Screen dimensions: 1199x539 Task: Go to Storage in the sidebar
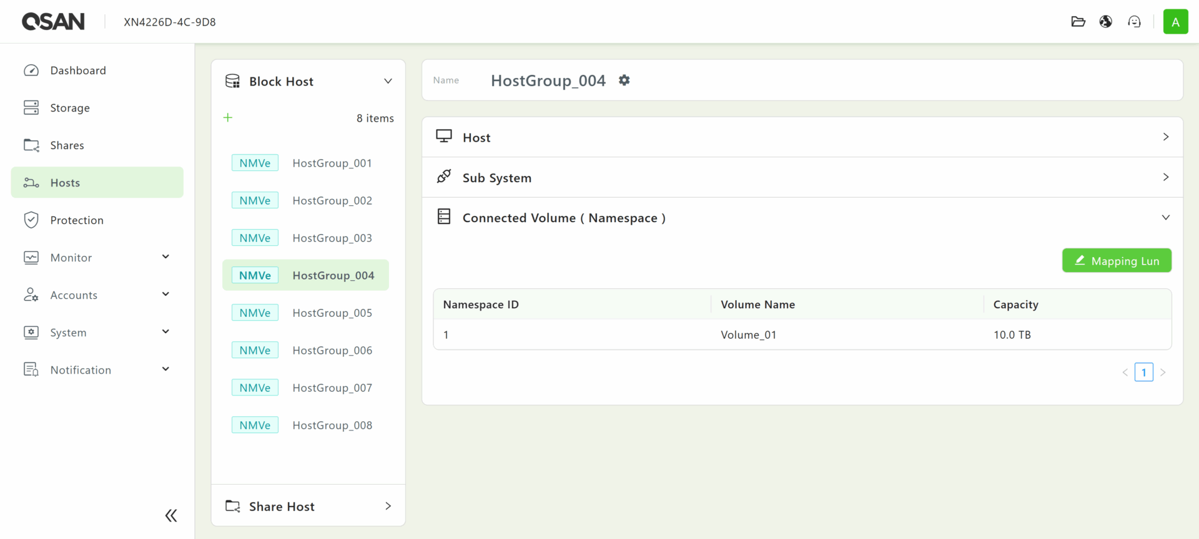tap(70, 108)
